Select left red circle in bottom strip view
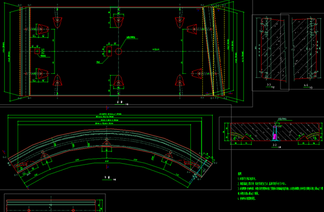Screen dimensions: 324x212 (29, 211)
